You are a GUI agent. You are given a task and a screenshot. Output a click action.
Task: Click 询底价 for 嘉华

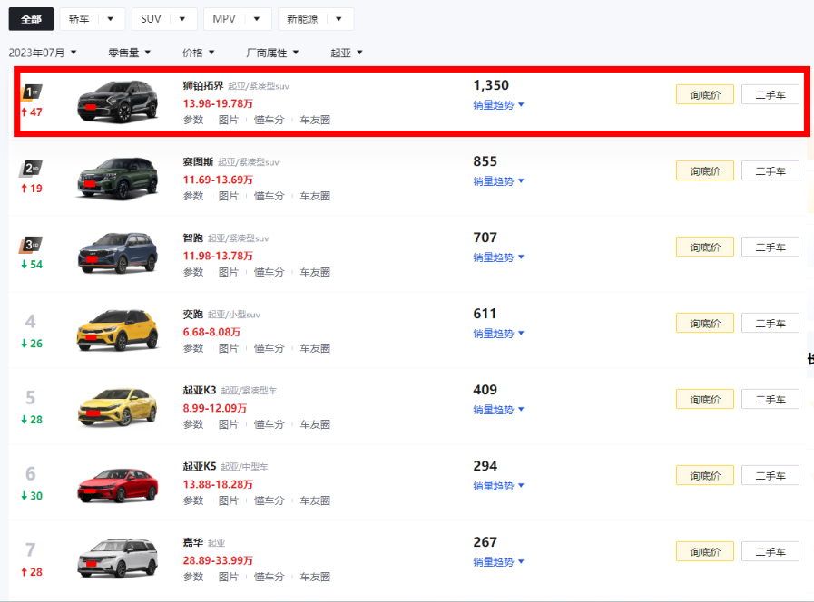[x=705, y=552]
